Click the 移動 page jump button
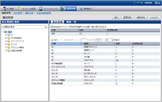The width and height of the screenshot is (162, 102). point(98,40)
